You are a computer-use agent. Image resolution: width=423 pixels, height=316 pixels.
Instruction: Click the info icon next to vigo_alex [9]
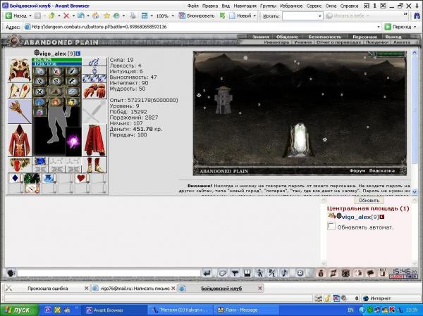click(78, 53)
